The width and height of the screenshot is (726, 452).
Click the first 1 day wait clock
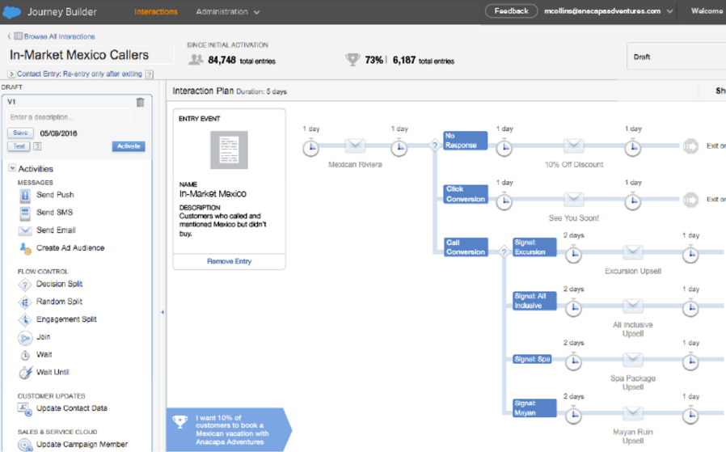[x=310, y=148]
